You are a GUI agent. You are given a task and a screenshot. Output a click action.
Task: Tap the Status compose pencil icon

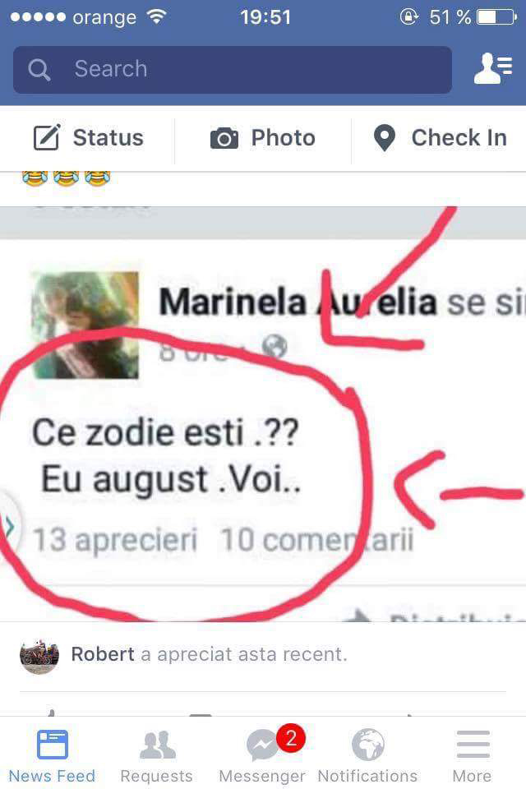pos(47,137)
